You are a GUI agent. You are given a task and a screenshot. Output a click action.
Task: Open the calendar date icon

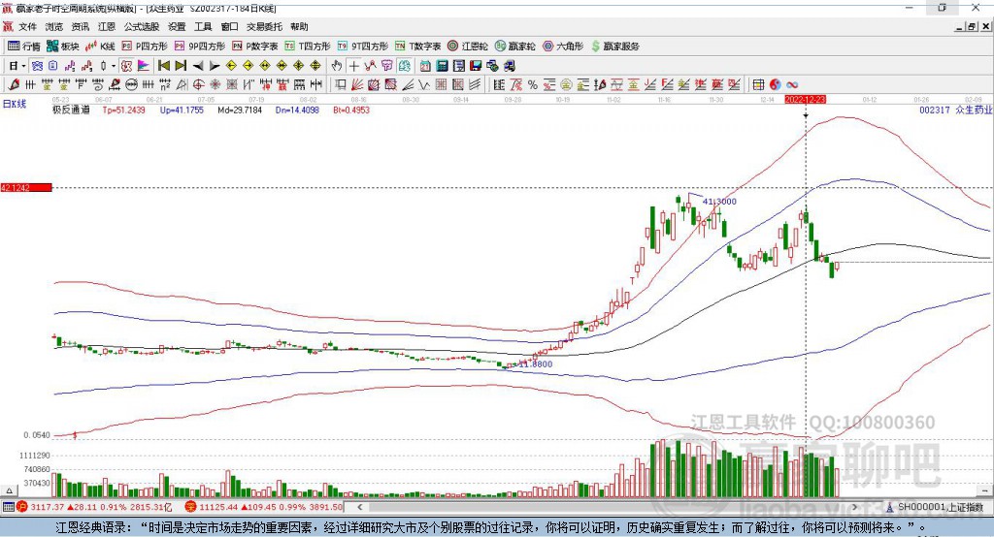[425, 66]
